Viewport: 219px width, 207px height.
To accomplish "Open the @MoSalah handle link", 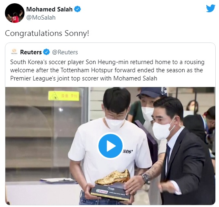I will 41,18.
